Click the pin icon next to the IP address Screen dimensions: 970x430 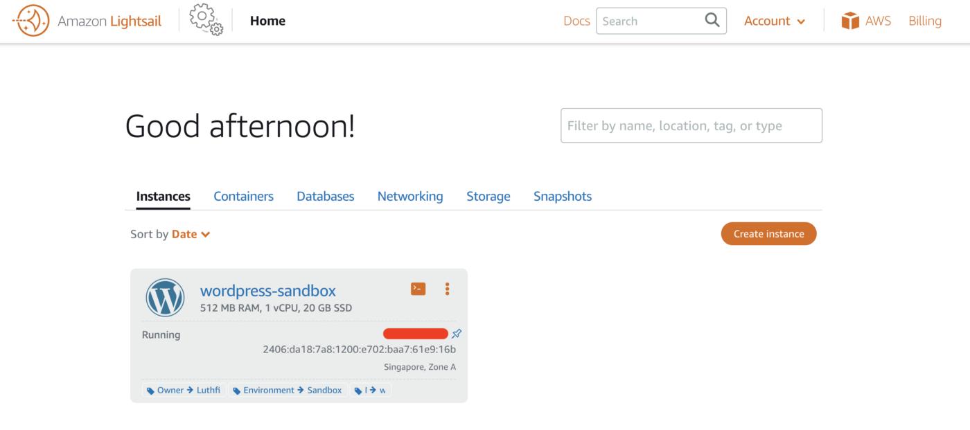click(x=457, y=334)
